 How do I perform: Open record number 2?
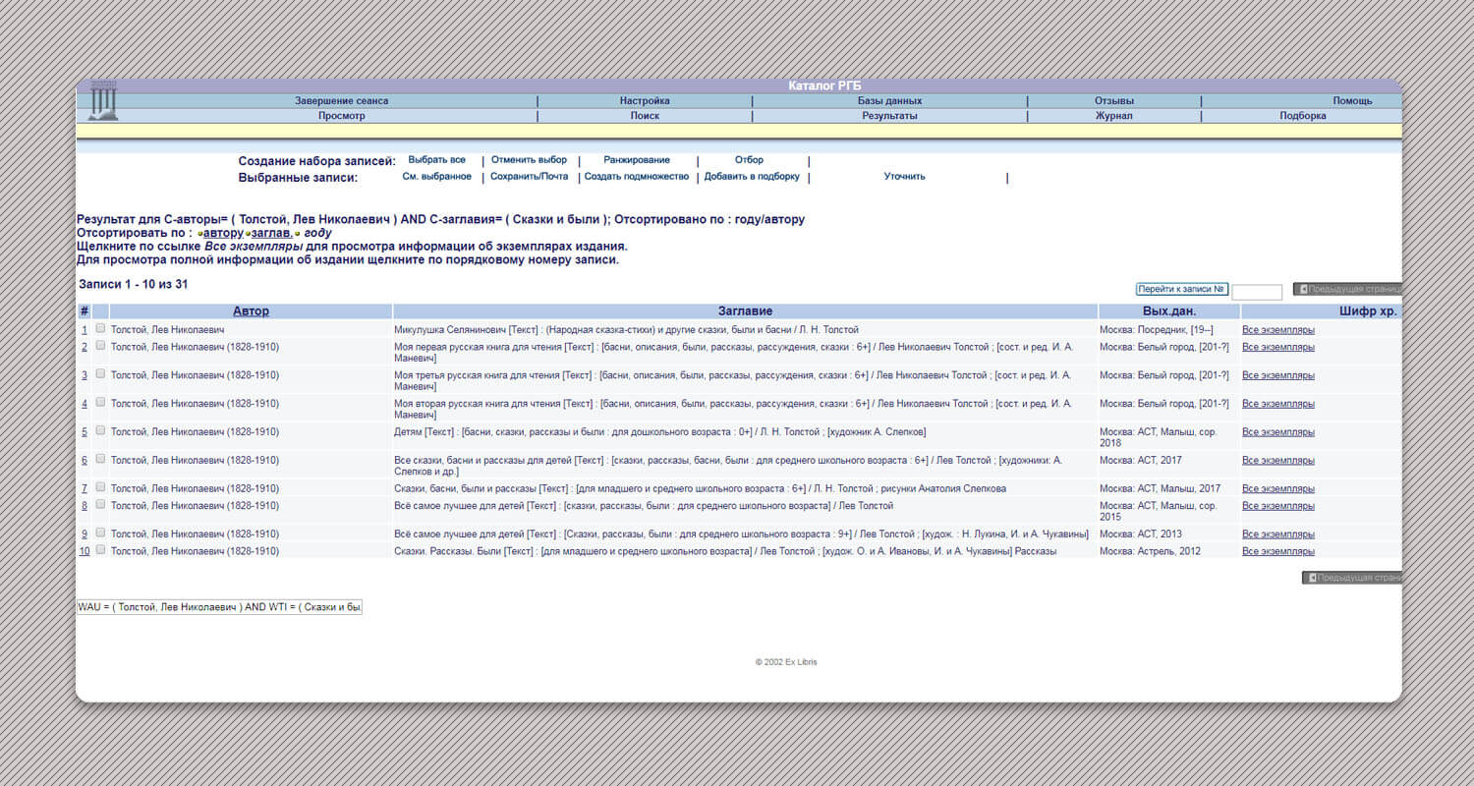(x=85, y=347)
